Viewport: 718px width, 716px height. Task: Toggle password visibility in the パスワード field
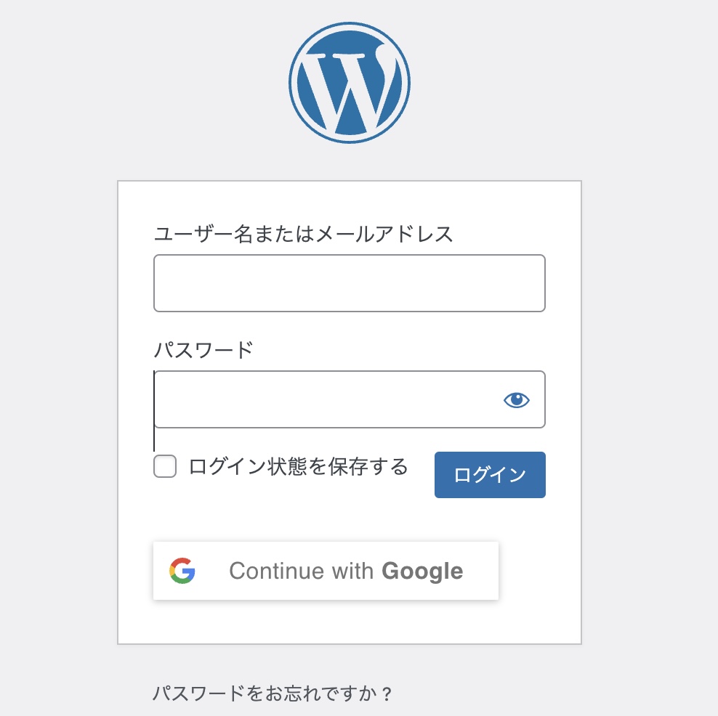(516, 399)
